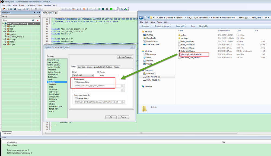Open Organize dropdown in Explorer
The height and width of the screenshot is (156, 271).
pyautogui.click(x=146, y=26)
